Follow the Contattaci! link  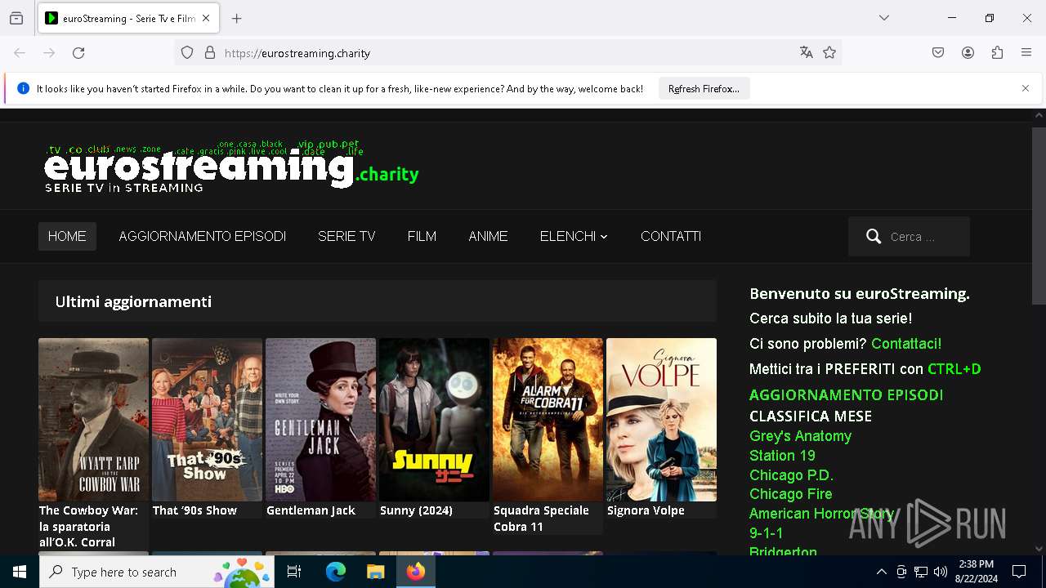pyautogui.click(x=906, y=344)
